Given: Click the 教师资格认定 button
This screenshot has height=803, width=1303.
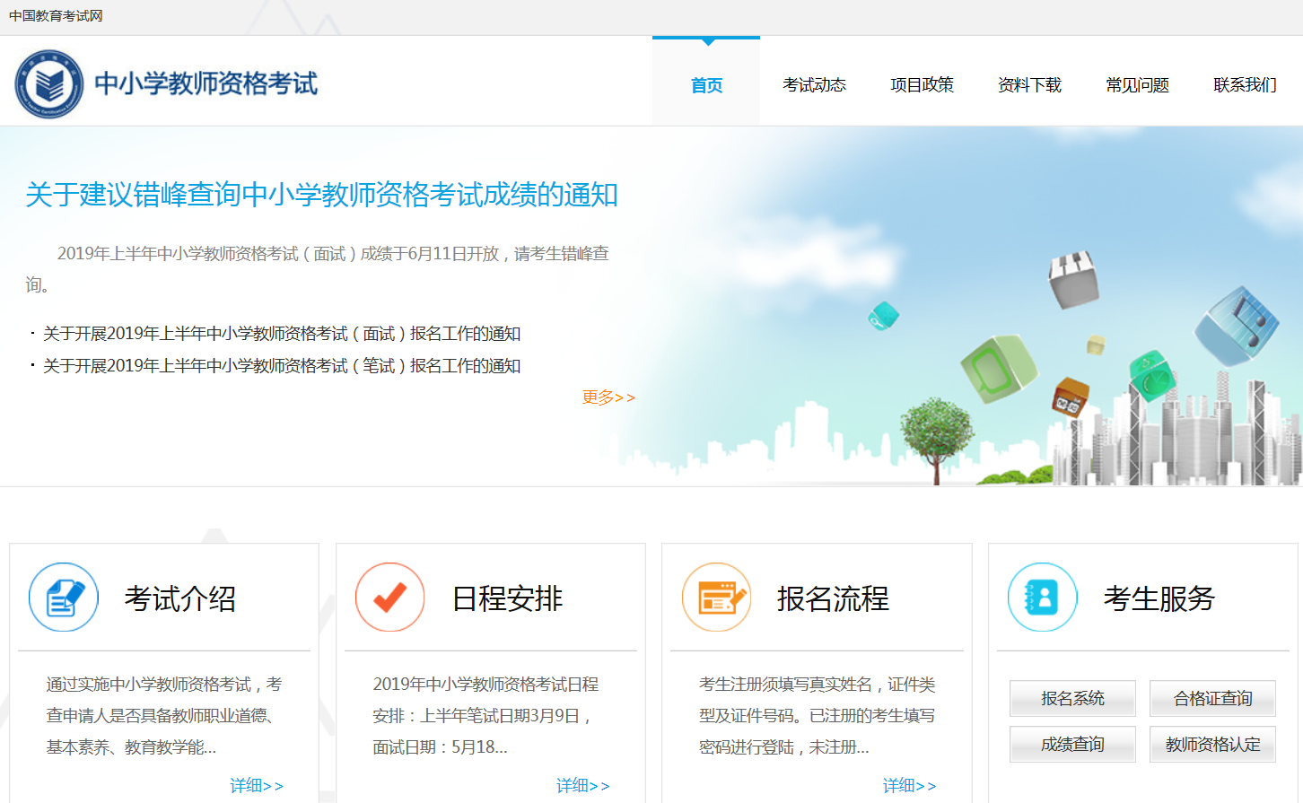Looking at the screenshot, I should click(x=1212, y=744).
